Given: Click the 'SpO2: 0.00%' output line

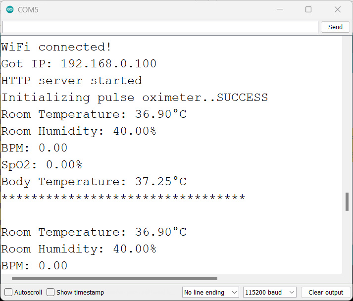Looking at the screenshot, I should (42, 164).
